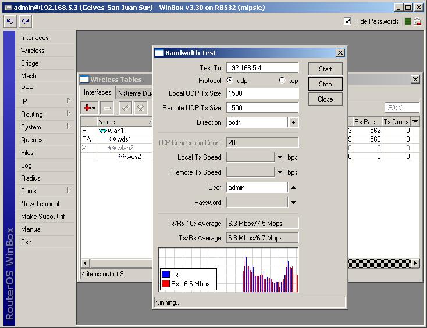Open New Terminal
This screenshot has height=328, width=427.
pyautogui.click(x=45, y=204)
